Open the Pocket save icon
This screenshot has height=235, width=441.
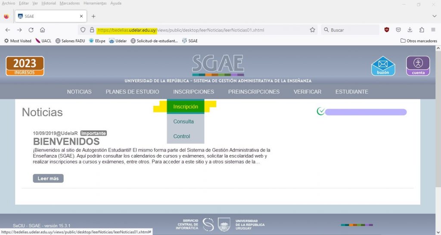(x=398, y=30)
